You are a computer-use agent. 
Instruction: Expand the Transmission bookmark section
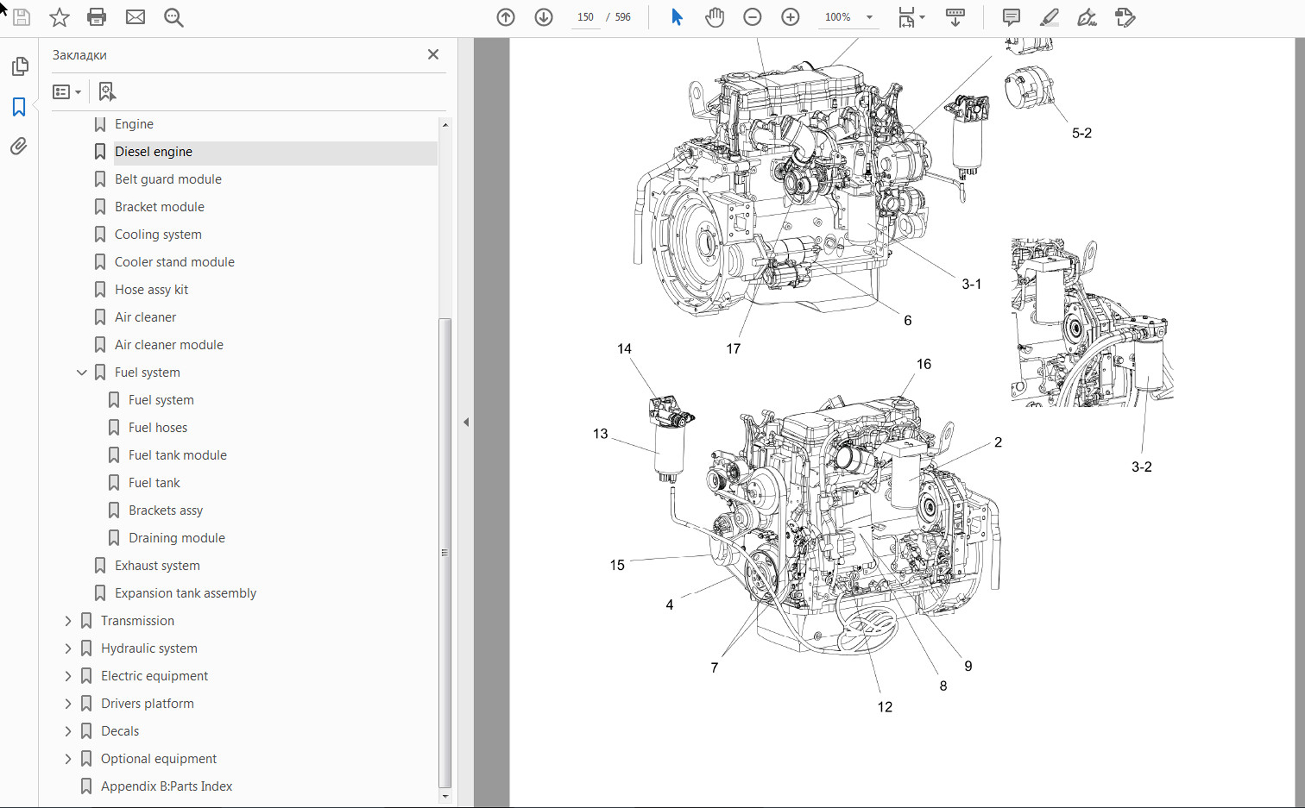[x=68, y=621]
